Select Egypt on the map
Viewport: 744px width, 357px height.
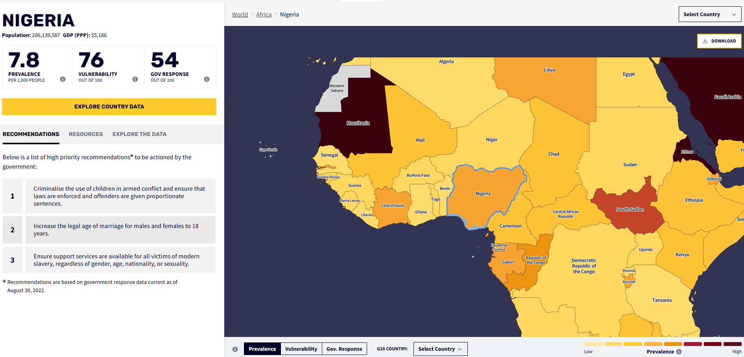coord(629,74)
